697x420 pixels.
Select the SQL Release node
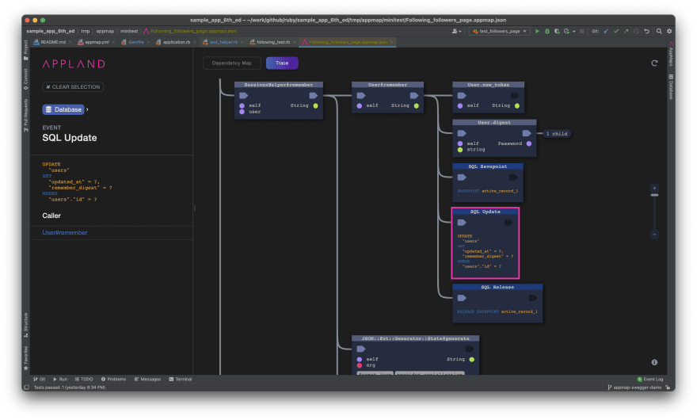pyautogui.click(x=497, y=304)
